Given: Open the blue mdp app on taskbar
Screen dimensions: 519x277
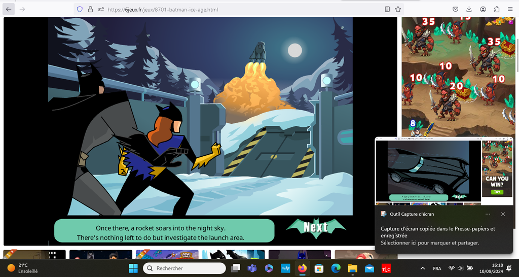Looking at the screenshot, I should pyautogui.click(x=285, y=268).
